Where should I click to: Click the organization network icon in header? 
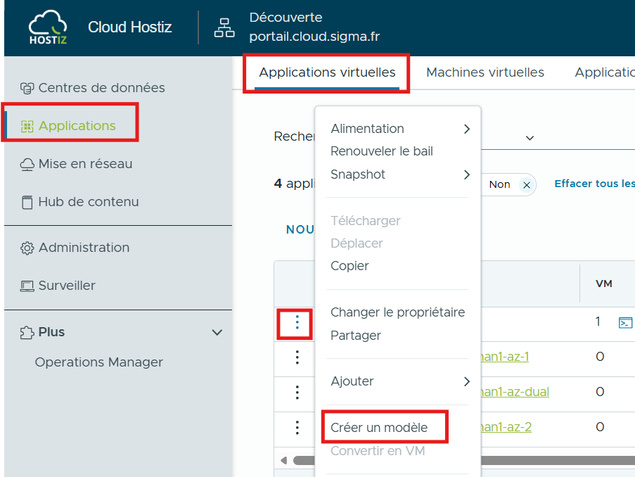coord(224,28)
